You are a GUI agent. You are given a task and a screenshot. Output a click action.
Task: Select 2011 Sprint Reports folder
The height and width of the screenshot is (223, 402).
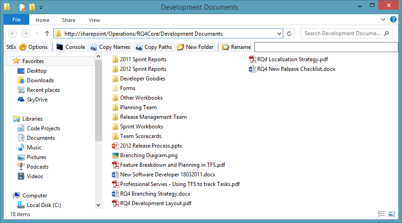point(139,59)
